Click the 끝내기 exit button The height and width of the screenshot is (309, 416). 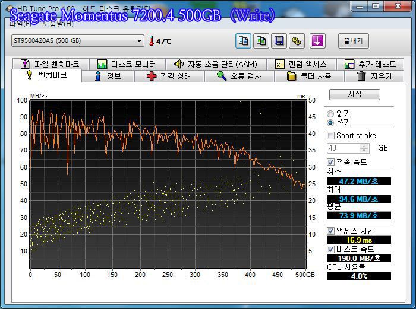coord(354,41)
